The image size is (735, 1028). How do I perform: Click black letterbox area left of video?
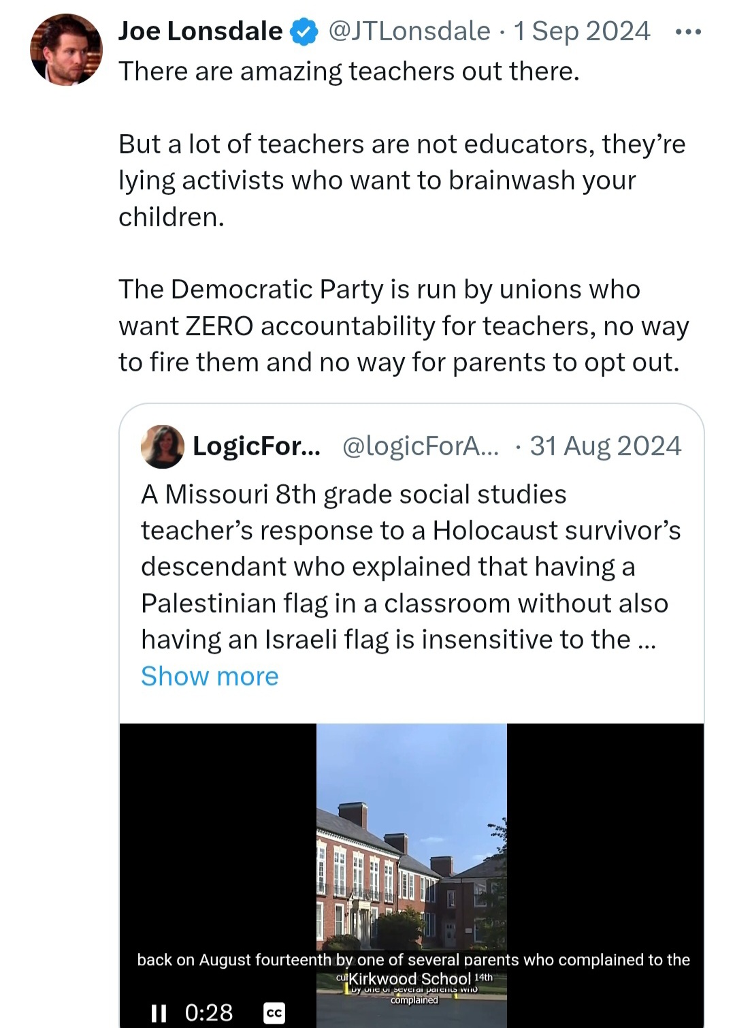[218, 838]
